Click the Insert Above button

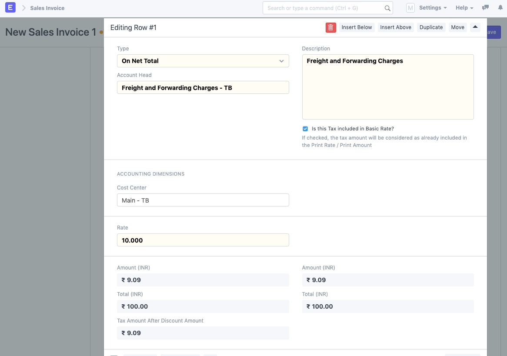pyautogui.click(x=395, y=27)
